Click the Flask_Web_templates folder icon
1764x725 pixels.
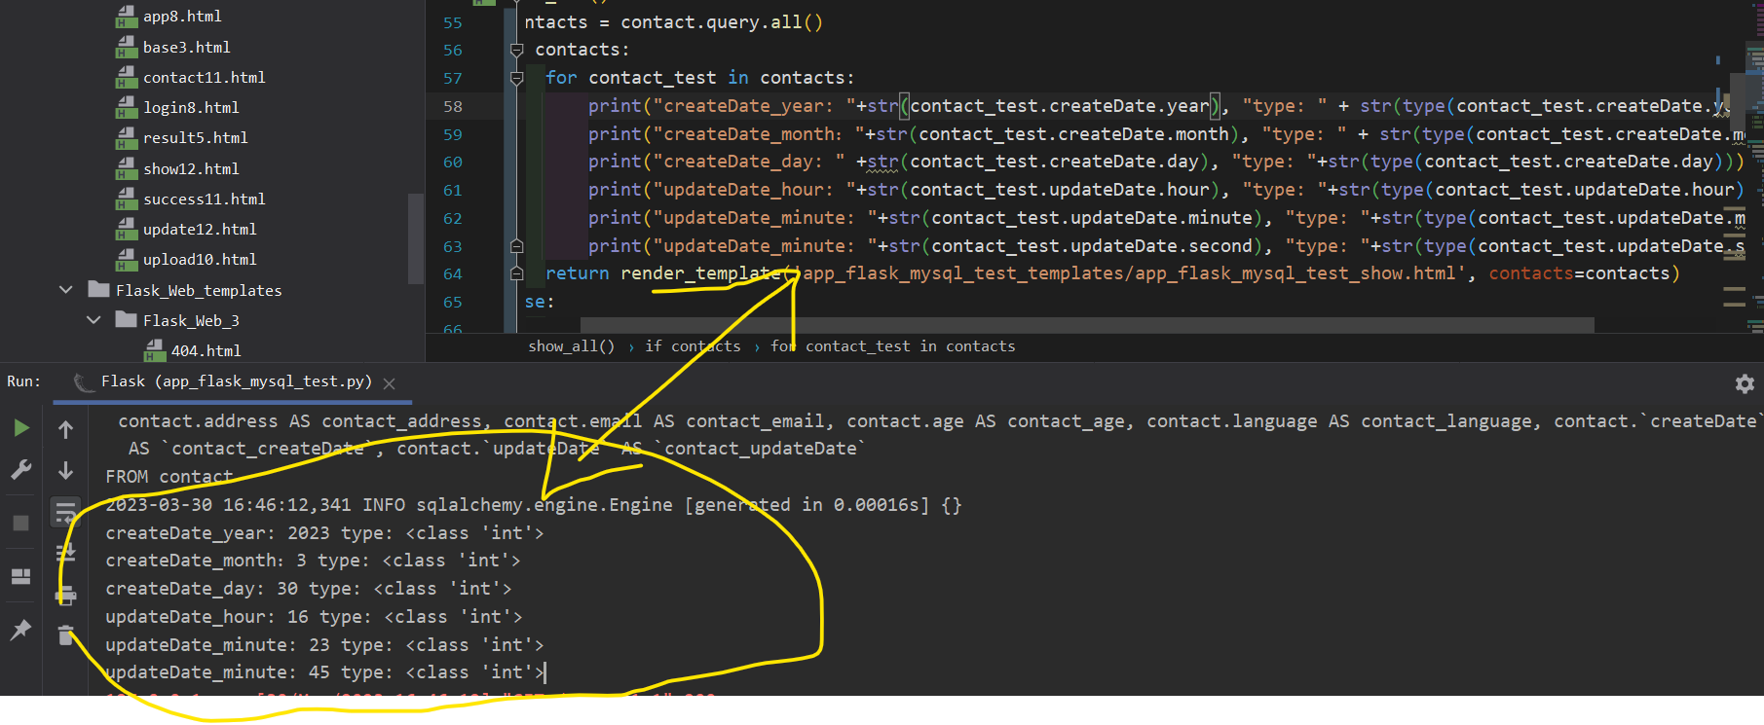(98, 289)
